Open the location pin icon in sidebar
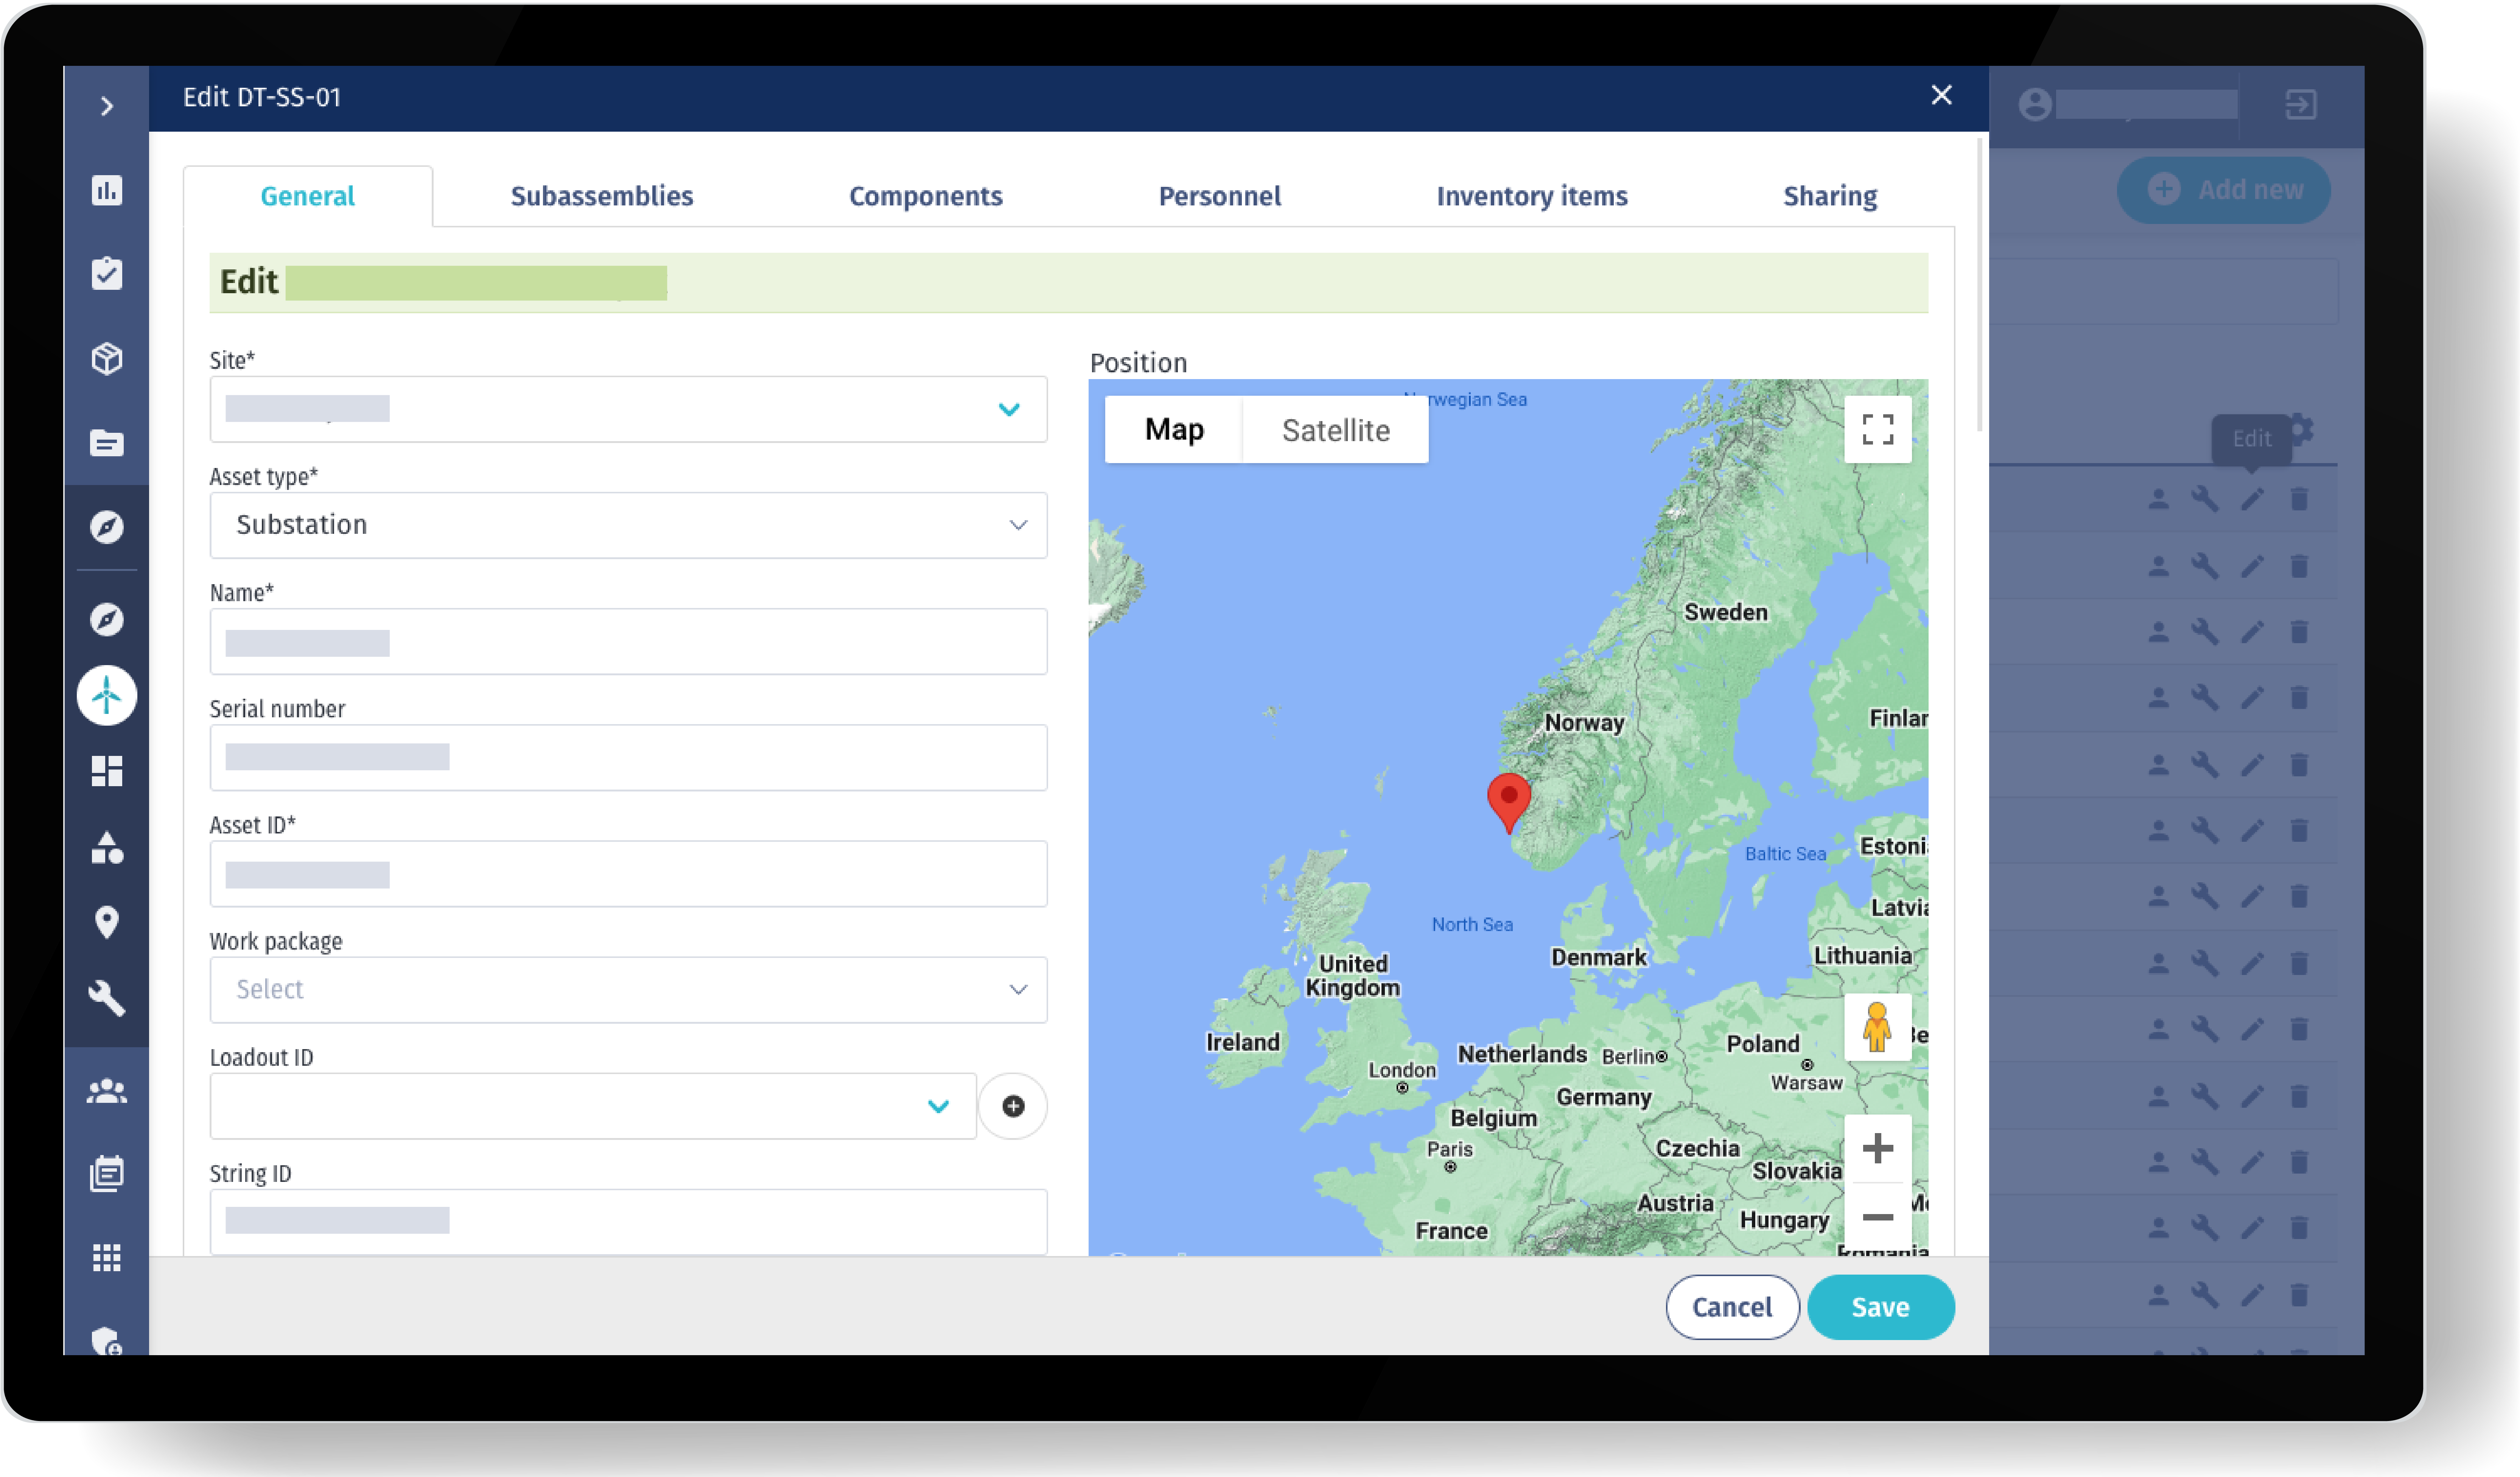Screen dimensions: 2520x1477 pyautogui.click(x=107, y=922)
